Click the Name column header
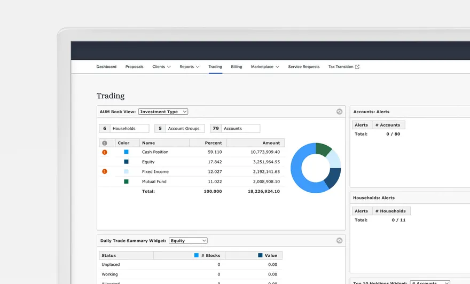This screenshot has width=470, height=284. [164, 143]
